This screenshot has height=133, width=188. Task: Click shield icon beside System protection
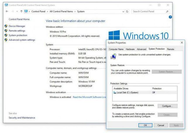(6, 35)
